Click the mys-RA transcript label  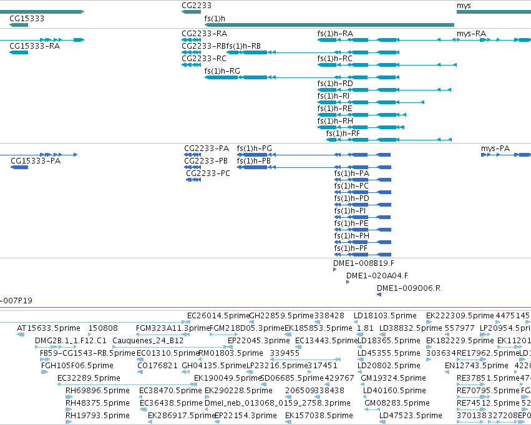pyautogui.click(x=471, y=34)
